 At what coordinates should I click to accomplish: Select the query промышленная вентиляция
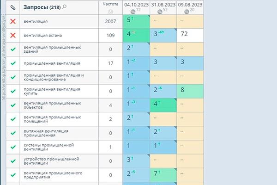[x=52, y=63]
